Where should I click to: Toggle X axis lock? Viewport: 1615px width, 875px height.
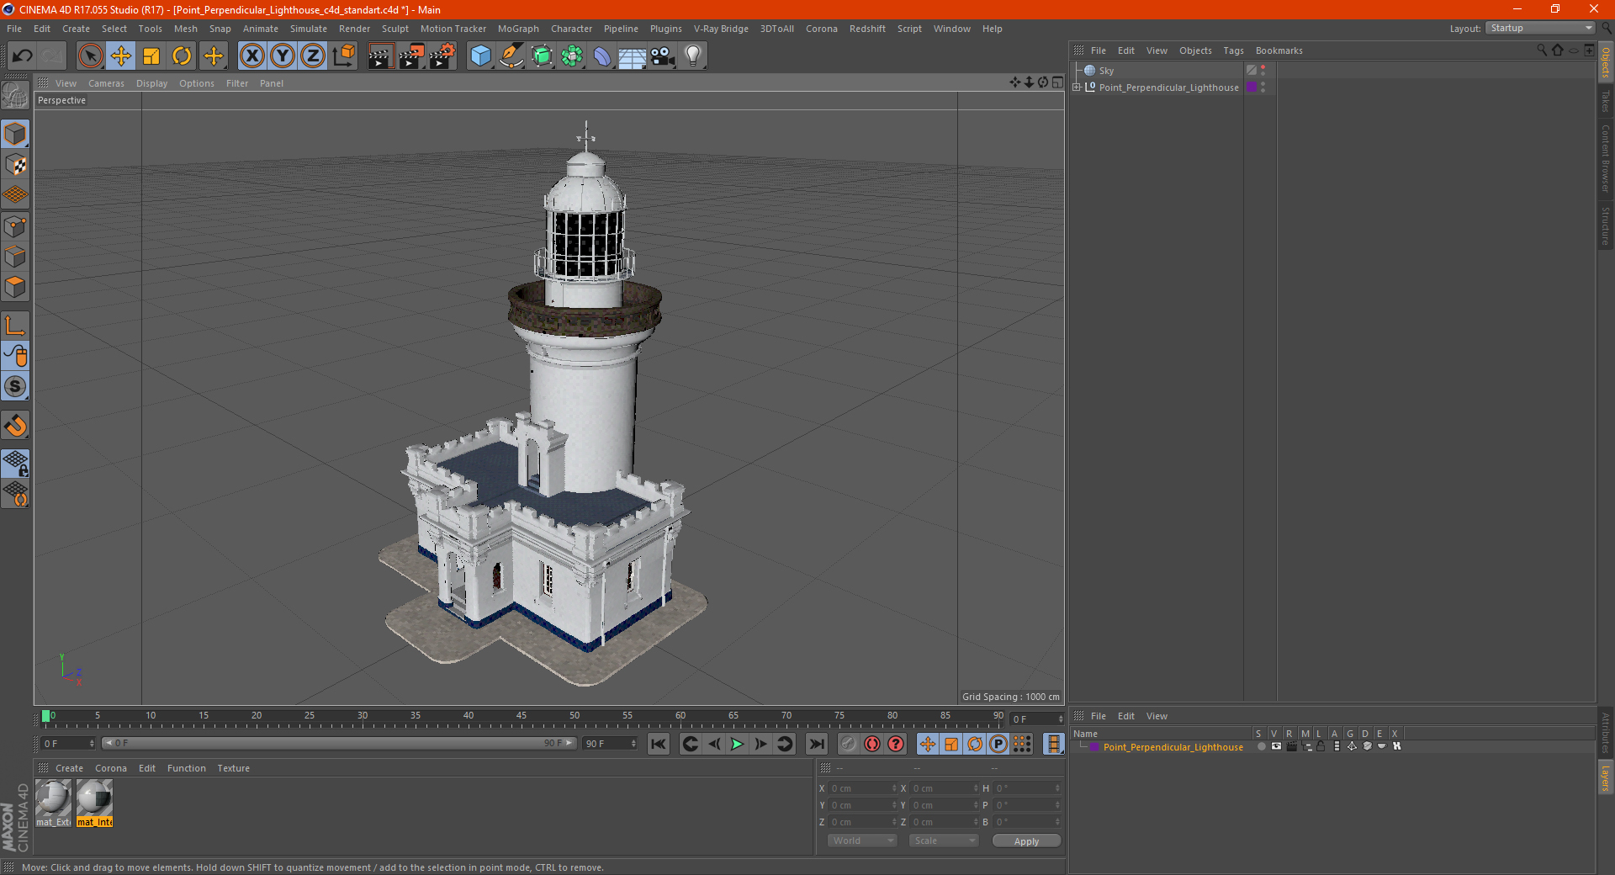pyautogui.click(x=252, y=56)
